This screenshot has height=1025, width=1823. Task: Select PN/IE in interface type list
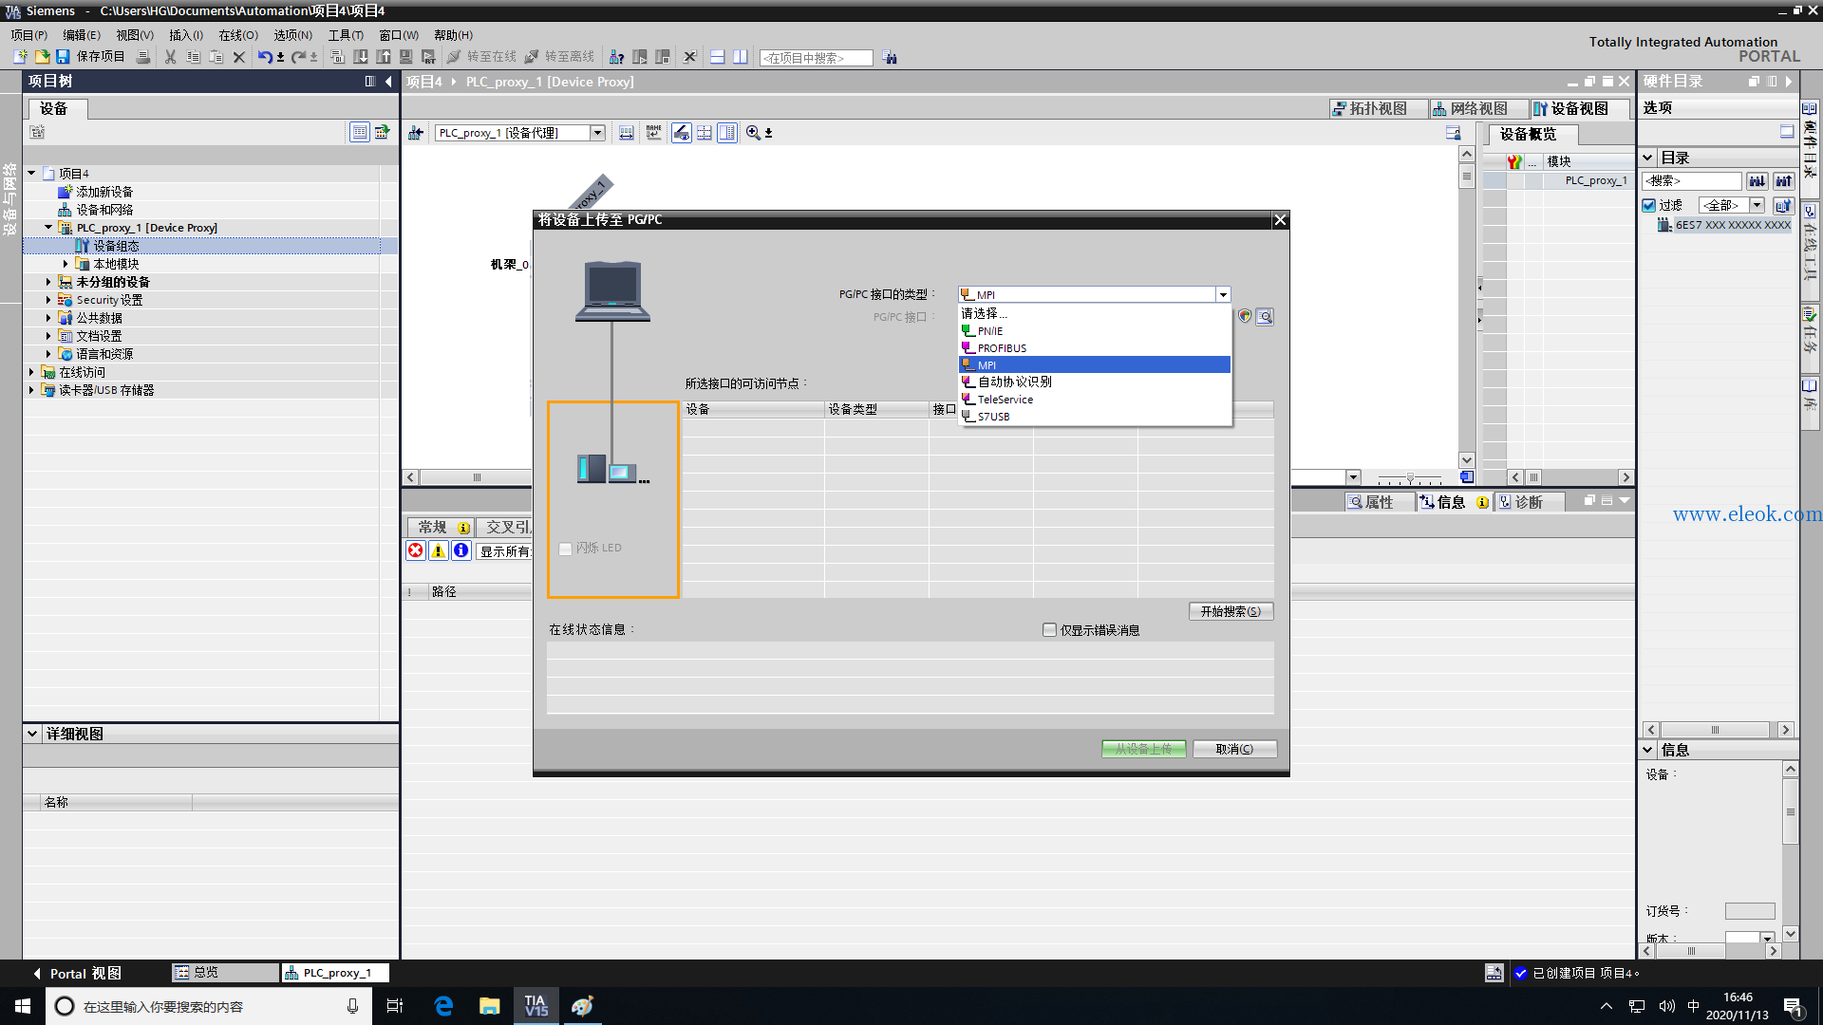[x=1095, y=331]
